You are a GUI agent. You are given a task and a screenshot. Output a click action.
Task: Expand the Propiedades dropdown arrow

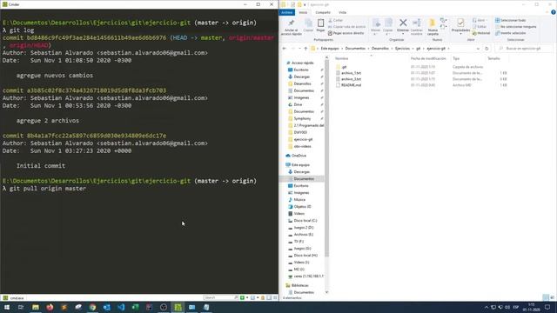[x=460, y=34]
